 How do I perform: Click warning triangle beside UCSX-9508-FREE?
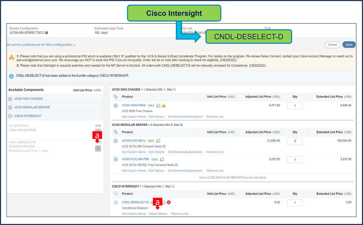coord(163,106)
